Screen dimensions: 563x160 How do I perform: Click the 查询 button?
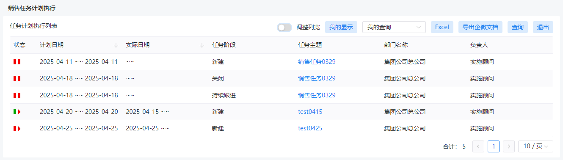518,27
